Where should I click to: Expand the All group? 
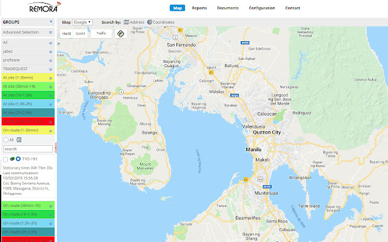(50, 43)
